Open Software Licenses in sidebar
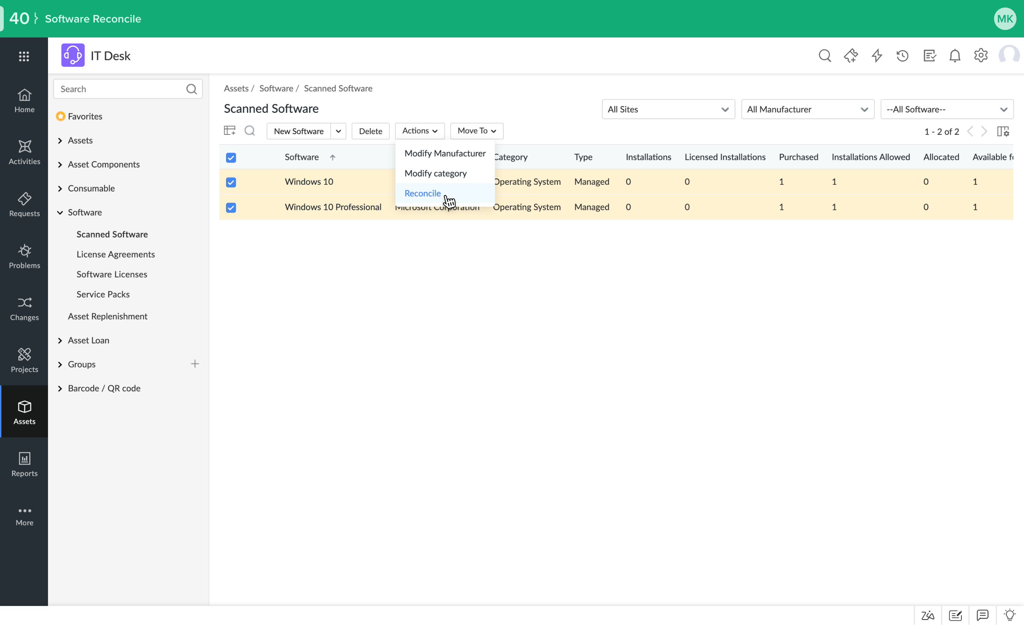 click(x=112, y=274)
